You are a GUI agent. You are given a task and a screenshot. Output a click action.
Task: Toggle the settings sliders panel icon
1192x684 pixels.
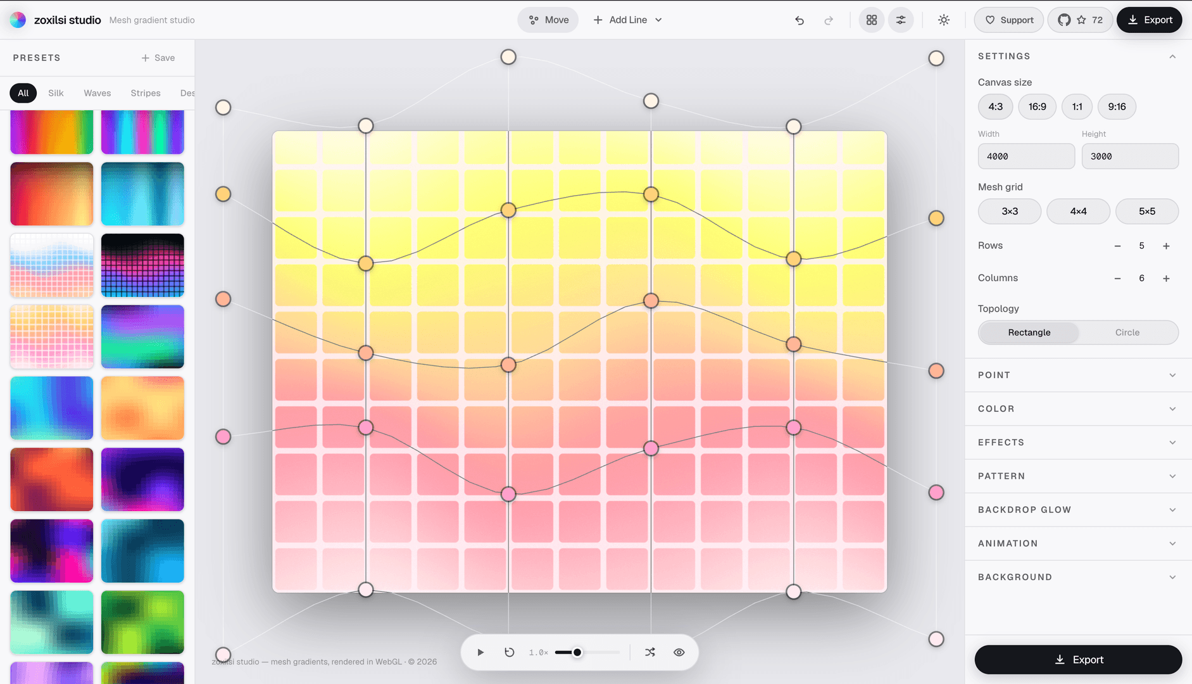tap(901, 20)
